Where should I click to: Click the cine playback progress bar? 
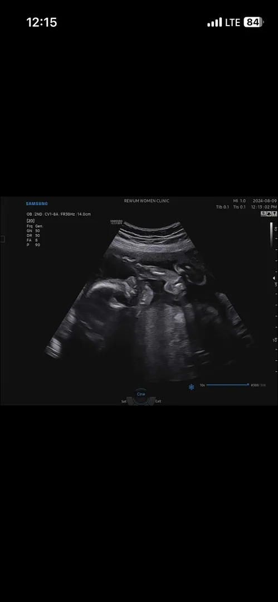tap(228, 385)
